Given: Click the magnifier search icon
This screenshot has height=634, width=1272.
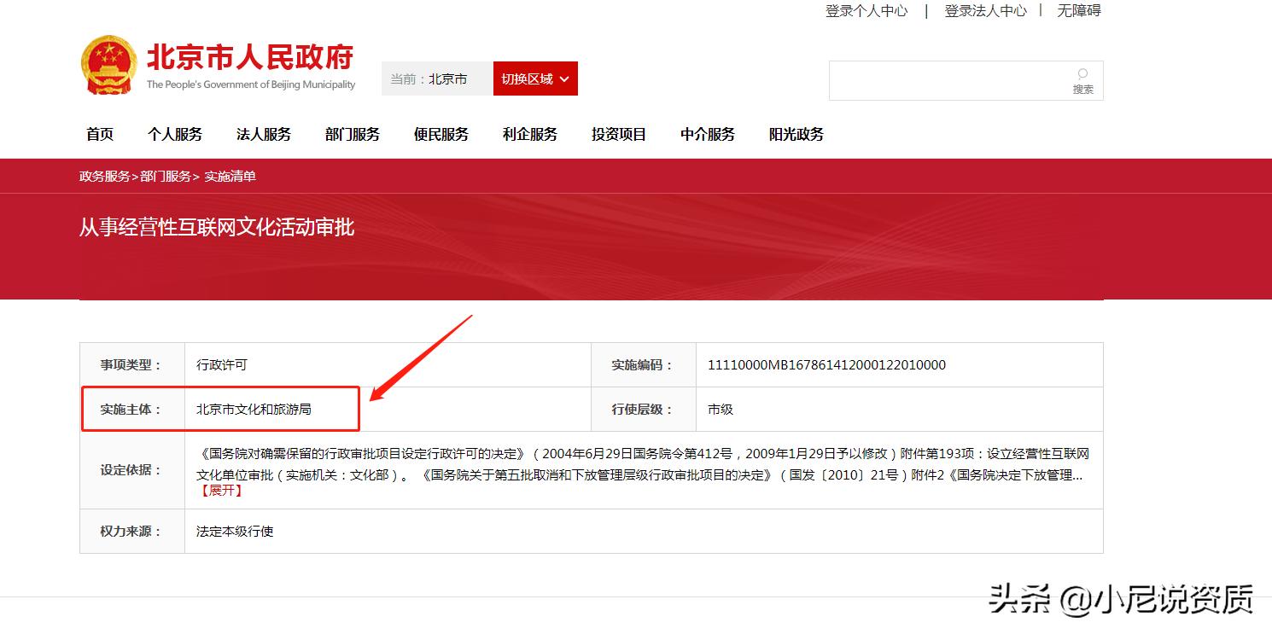Looking at the screenshot, I should click(1082, 75).
